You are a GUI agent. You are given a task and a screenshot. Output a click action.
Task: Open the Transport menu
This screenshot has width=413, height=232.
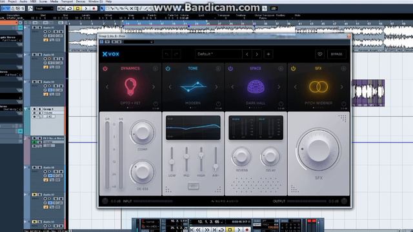(x=67, y=1)
